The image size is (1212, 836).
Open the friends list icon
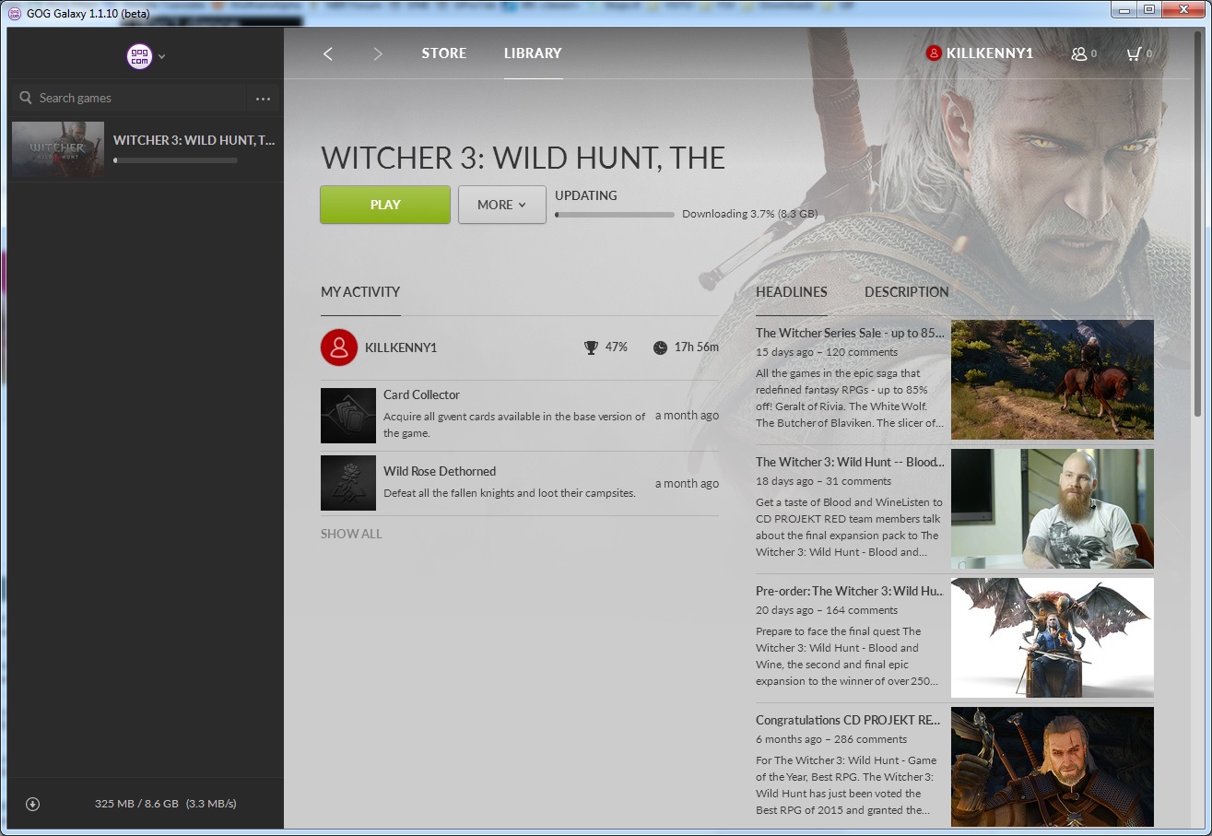(x=1079, y=54)
